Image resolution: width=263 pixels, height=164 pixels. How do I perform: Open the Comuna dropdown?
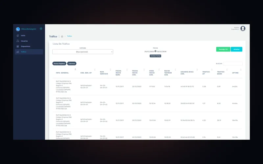pyautogui.click(x=83, y=52)
